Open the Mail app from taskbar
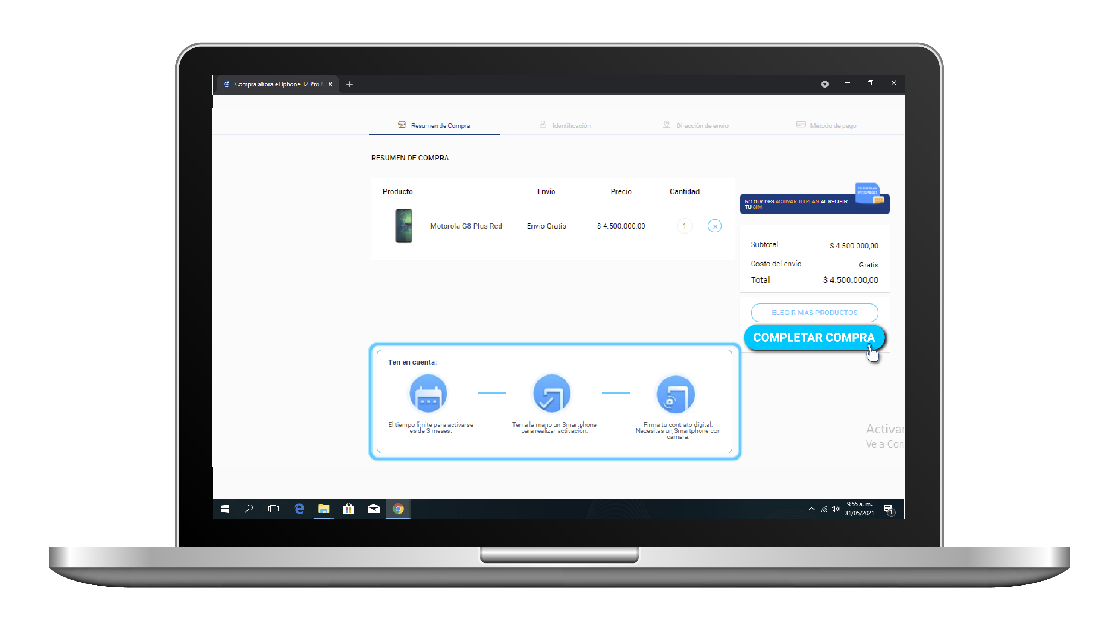The height and width of the screenshot is (630, 1119). coord(373,509)
